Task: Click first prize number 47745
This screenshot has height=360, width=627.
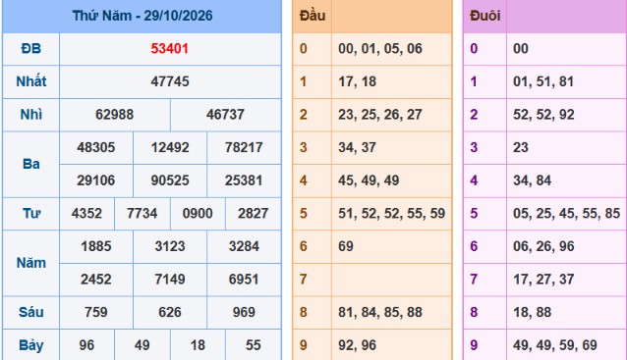Action: pyautogui.click(x=170, y=81)
